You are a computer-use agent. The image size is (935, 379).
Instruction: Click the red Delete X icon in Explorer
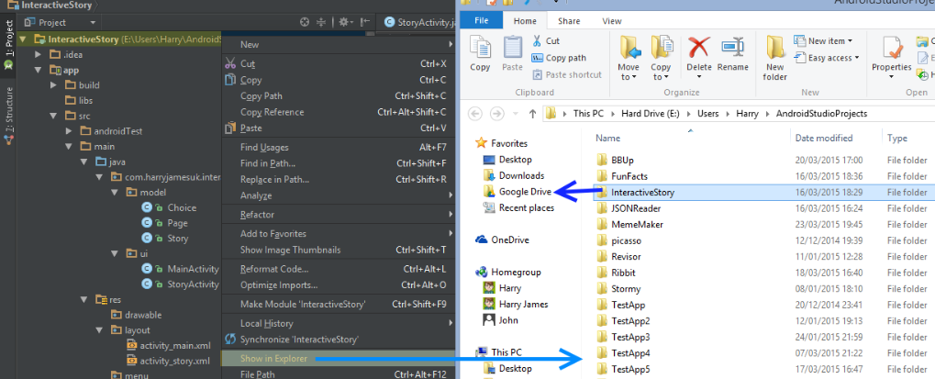pos(699,47)
